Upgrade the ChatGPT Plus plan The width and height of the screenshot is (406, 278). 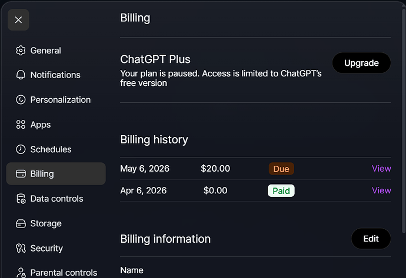click(361, 63)
